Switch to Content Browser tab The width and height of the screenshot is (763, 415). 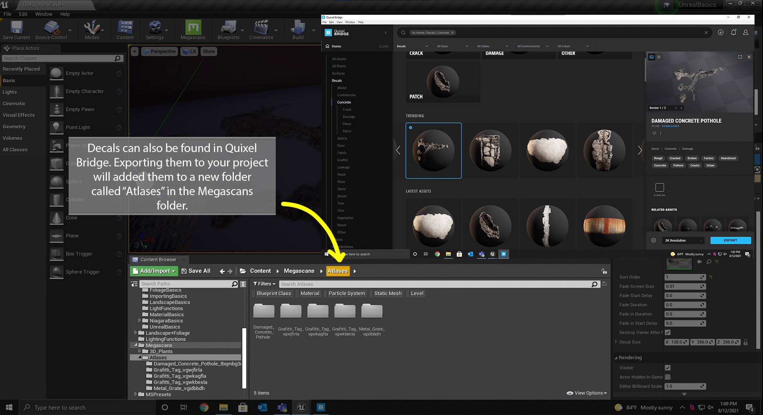tap(158, 260)
